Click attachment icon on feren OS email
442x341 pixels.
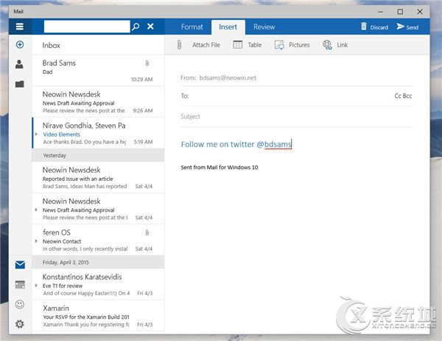(147, 232)
